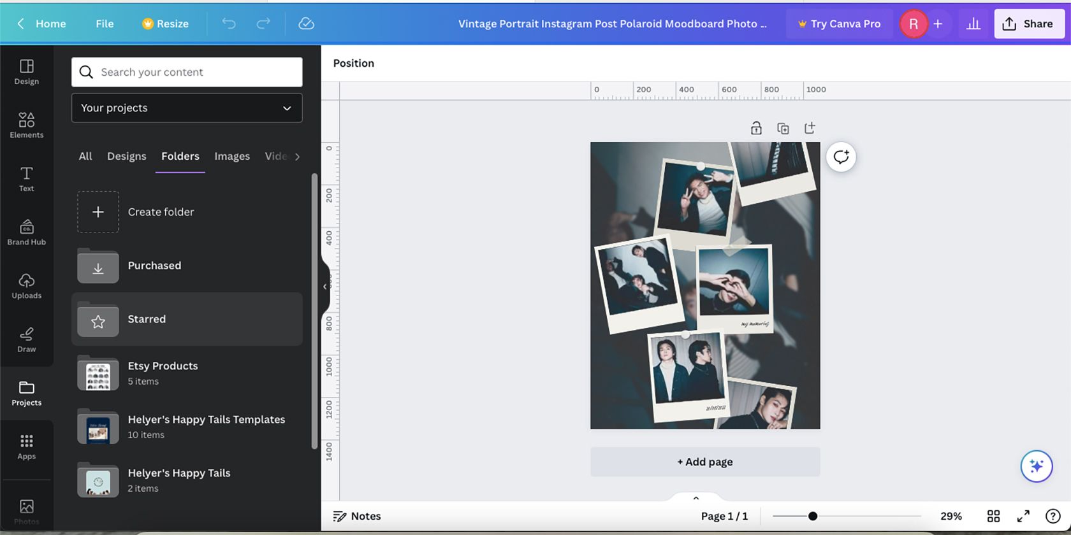The height and width of the screenshot is (535, 1071).
Task: Click the Position button
Action: [x=354, y=63]
